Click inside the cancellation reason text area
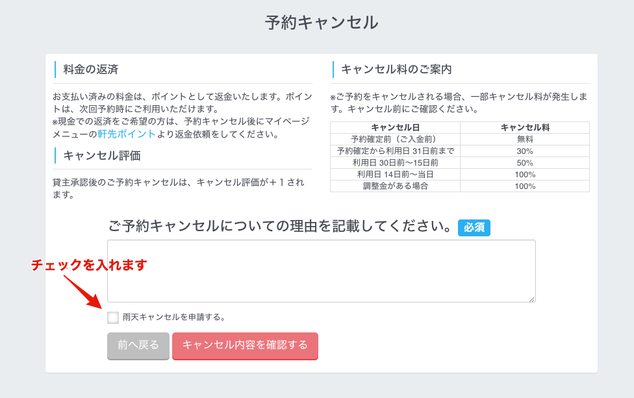Screen dimensions: 634x398 [322, 271]
